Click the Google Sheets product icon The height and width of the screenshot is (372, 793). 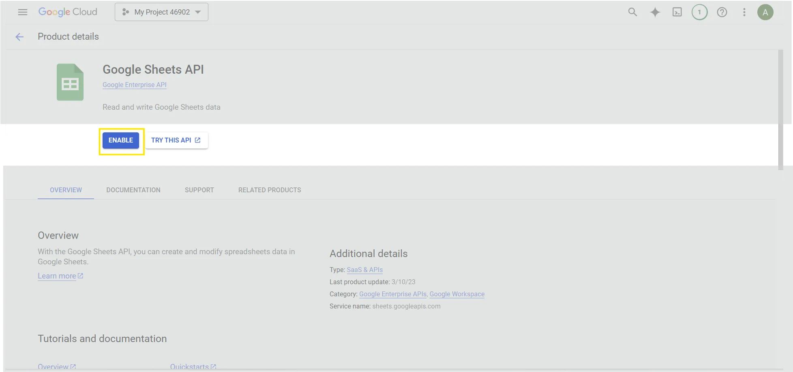coord(70,82)
